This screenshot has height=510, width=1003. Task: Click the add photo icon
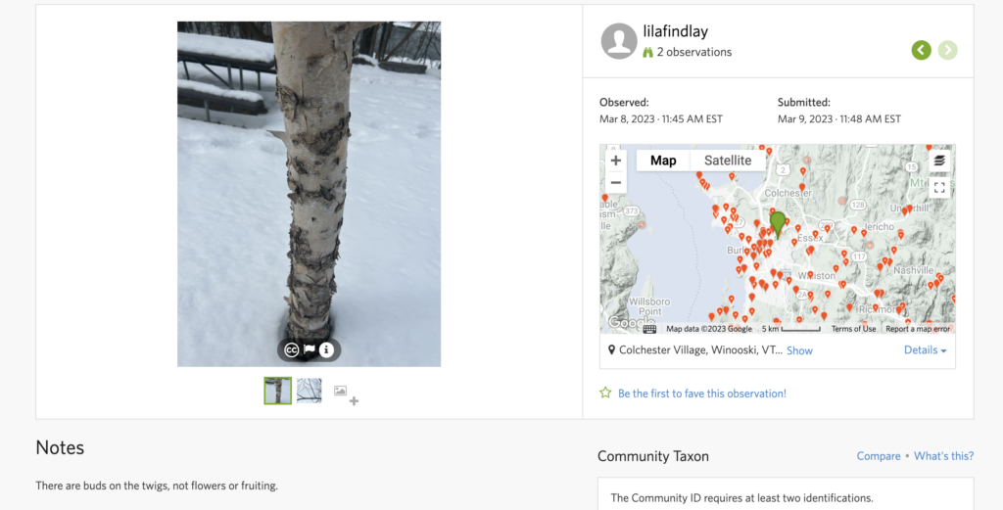tap(345, 394)
